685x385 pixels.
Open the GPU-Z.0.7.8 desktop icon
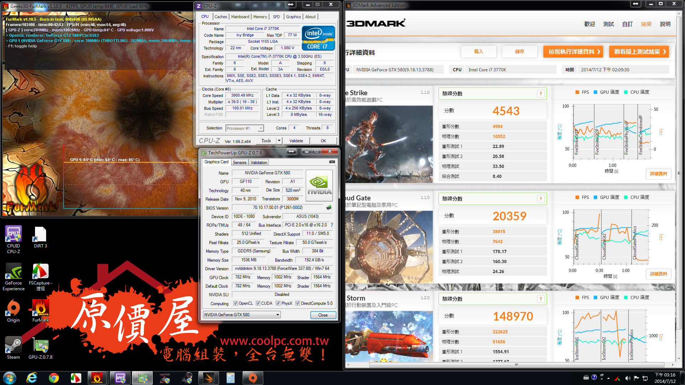(40, 348)
